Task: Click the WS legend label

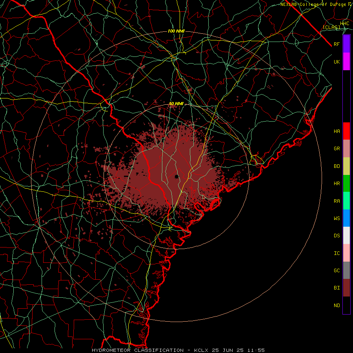Action: pyautogui.click(x=337, y=218)
